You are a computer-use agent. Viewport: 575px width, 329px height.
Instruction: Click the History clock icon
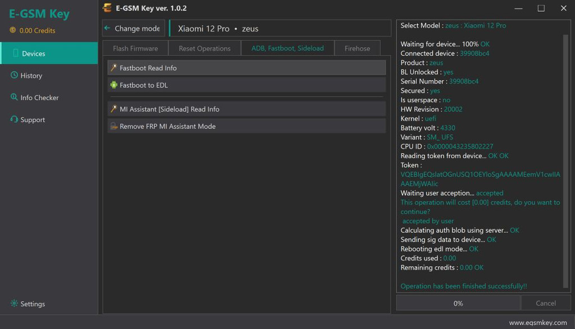click(14, 75)
